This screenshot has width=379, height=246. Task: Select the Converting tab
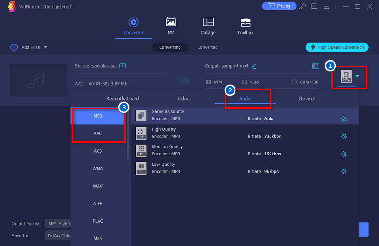click(170, 47)
